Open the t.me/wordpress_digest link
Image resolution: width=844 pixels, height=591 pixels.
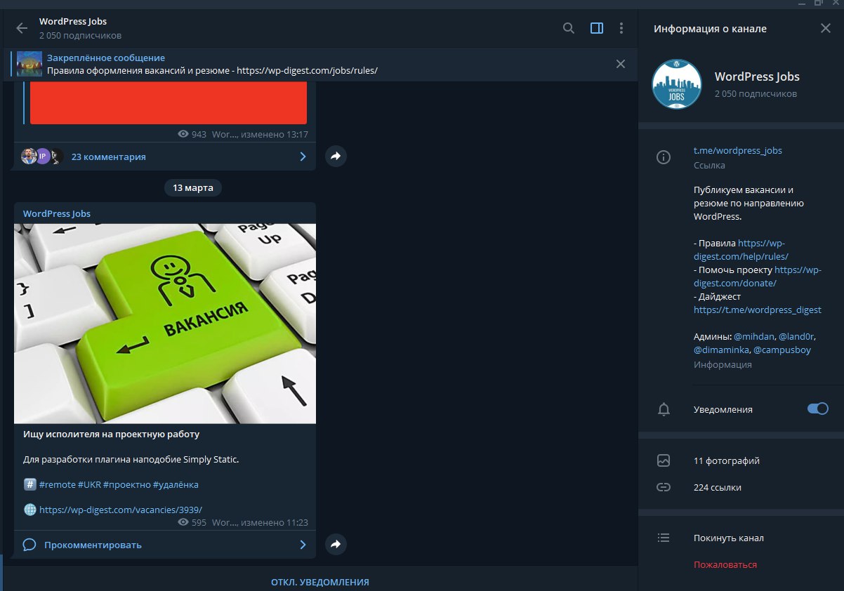758,310
